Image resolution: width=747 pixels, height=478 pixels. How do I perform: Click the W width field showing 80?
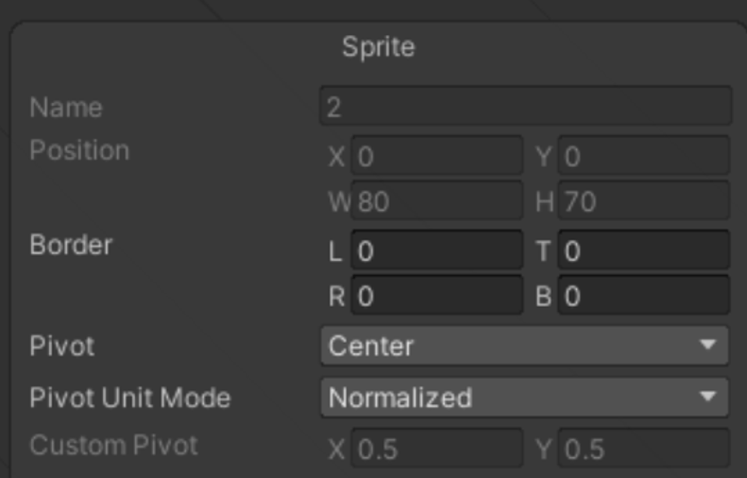coord(437,200)
